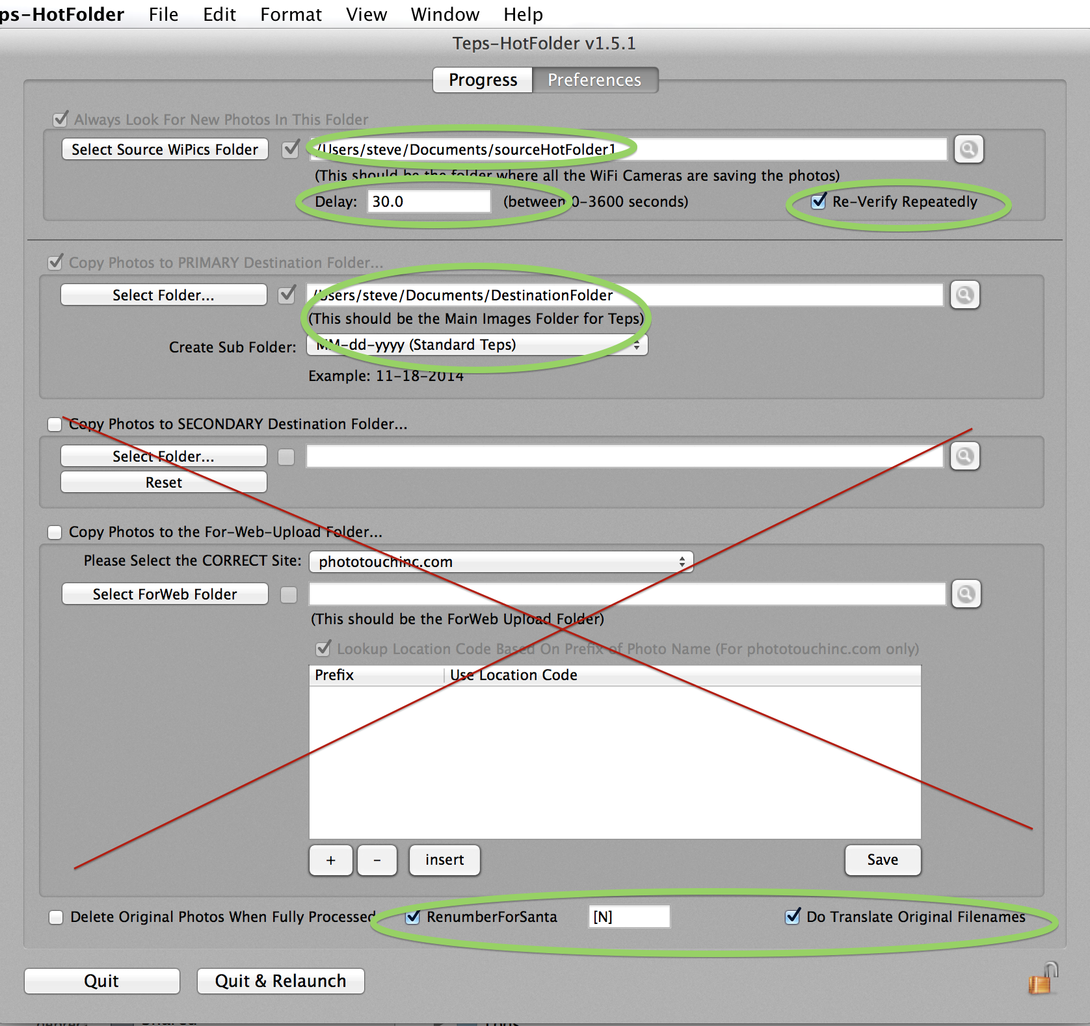1090x1026 pixels.
Task: Toggle Do Translate Original Filenames checkbox
Action: click(793, 917)
